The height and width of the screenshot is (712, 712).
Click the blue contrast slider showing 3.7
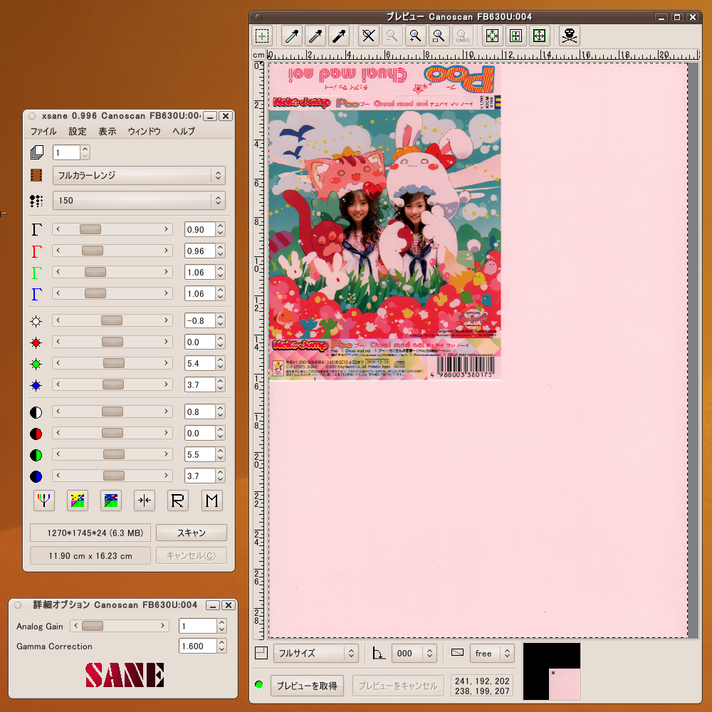click(x=112, y=476)
